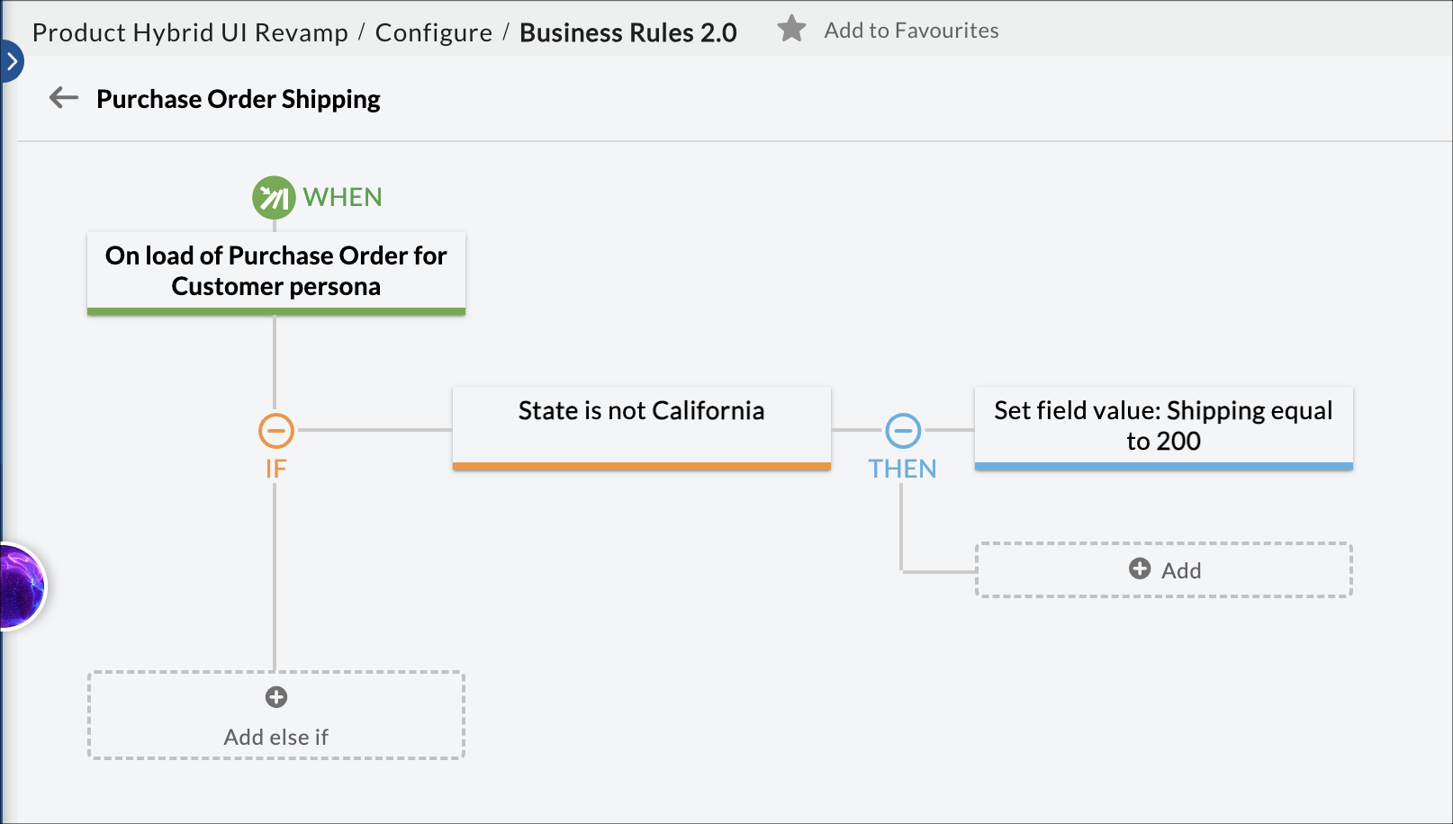The height and width of the screenshot is (824, 1453).
Task: Expand the collapsed left sidebar panel
Action: pyautogui.click(x=11, y=61)
